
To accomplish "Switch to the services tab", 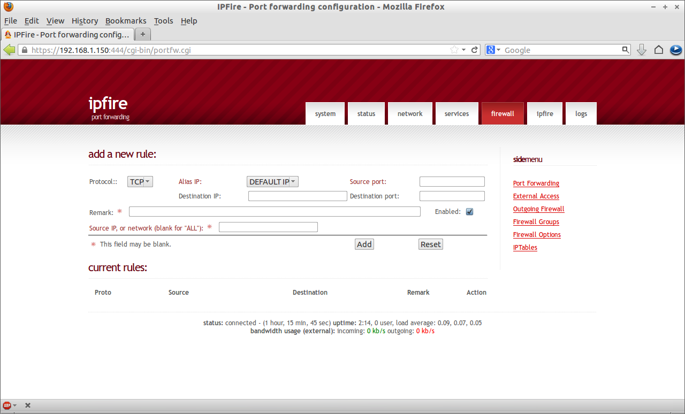I will 456,113.
